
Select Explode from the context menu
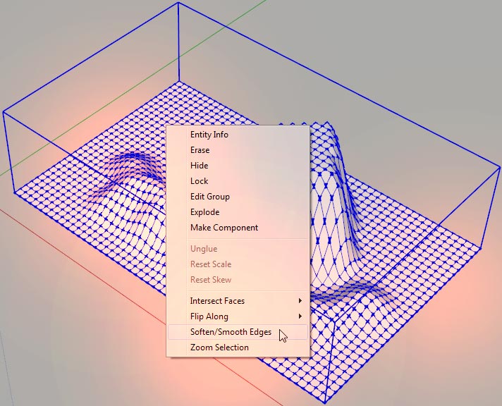click(x=238, y=212)
